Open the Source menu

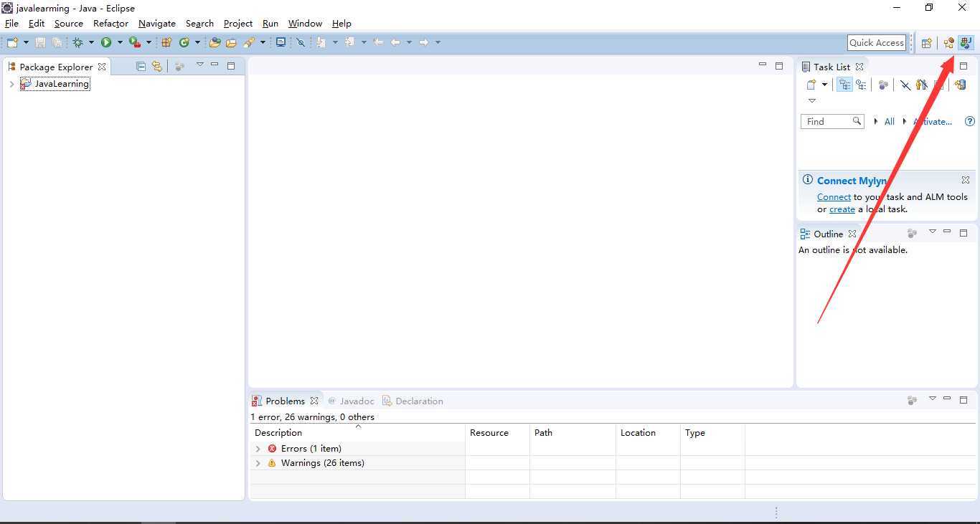click(x=69, y=23)
